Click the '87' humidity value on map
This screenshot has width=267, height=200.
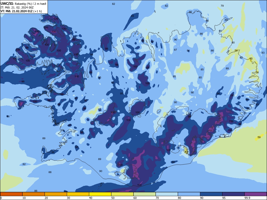click(175, 50)
